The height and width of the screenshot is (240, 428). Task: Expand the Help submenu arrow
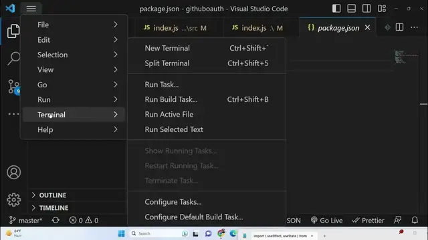(116, 129)
